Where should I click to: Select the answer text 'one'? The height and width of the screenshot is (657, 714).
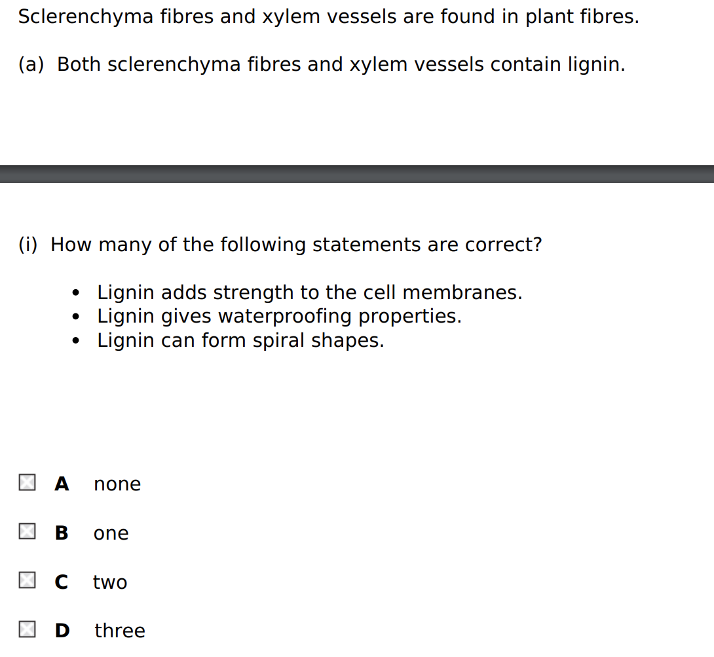pyautogui.click(x=111, y=533)
